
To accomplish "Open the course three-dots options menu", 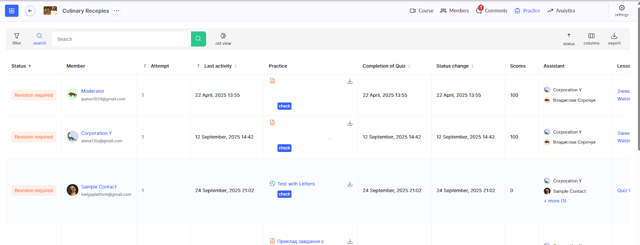I will click(116, 11).
